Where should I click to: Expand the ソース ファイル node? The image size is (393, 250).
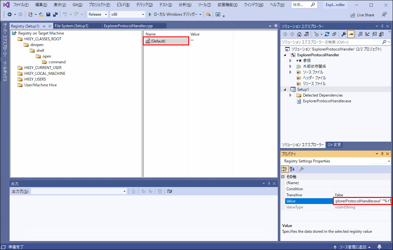click(290, 72)
